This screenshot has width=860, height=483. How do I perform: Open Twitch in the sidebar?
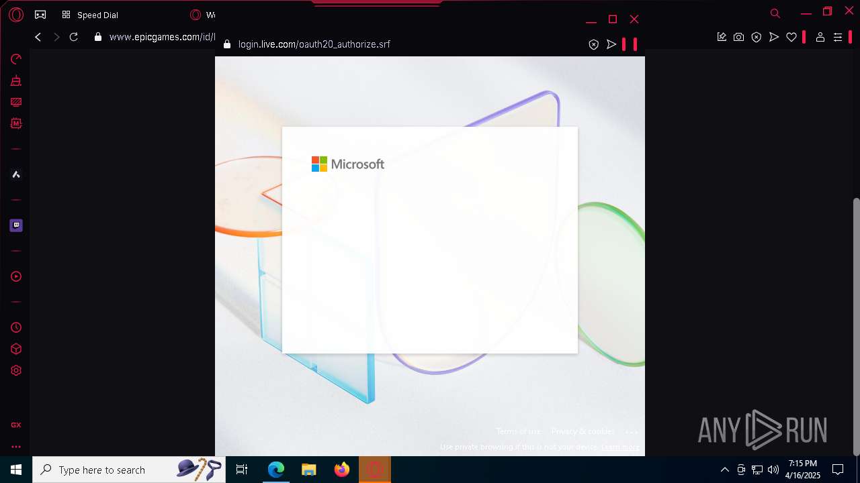pos(16,225)
